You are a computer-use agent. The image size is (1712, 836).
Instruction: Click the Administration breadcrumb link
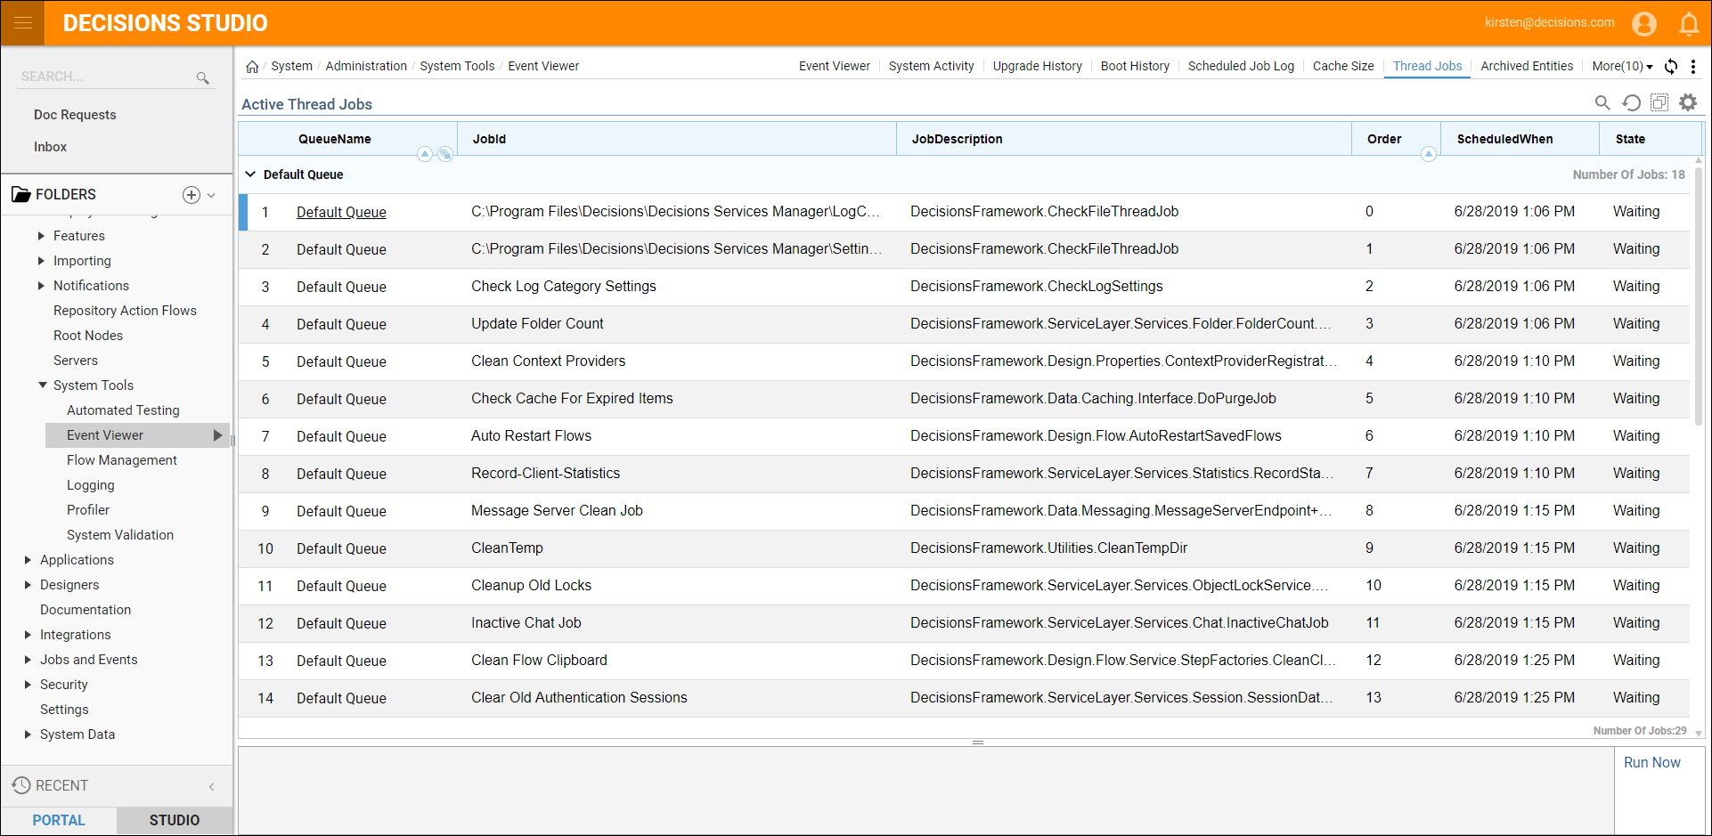(366, 67)
